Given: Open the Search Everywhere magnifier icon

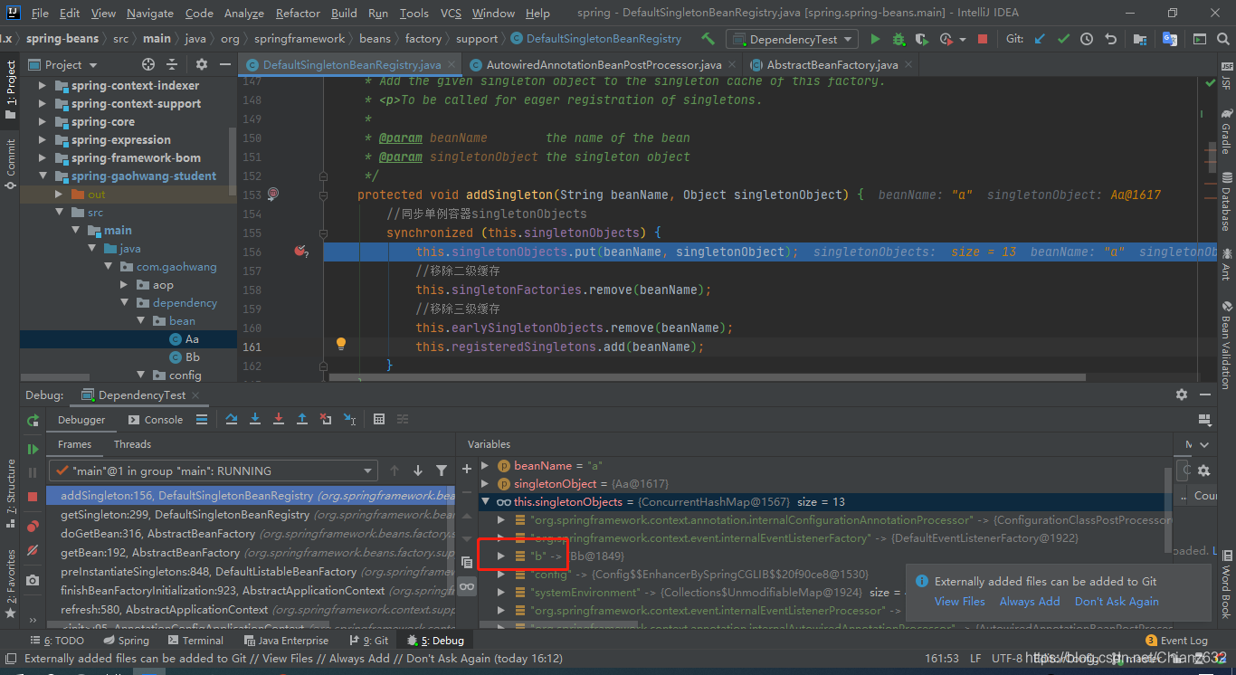Looking at the screenshot, I should [1222, 39].
